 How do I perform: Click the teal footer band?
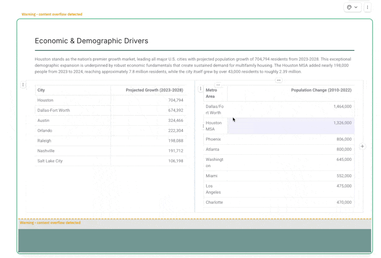coord(194,240)
